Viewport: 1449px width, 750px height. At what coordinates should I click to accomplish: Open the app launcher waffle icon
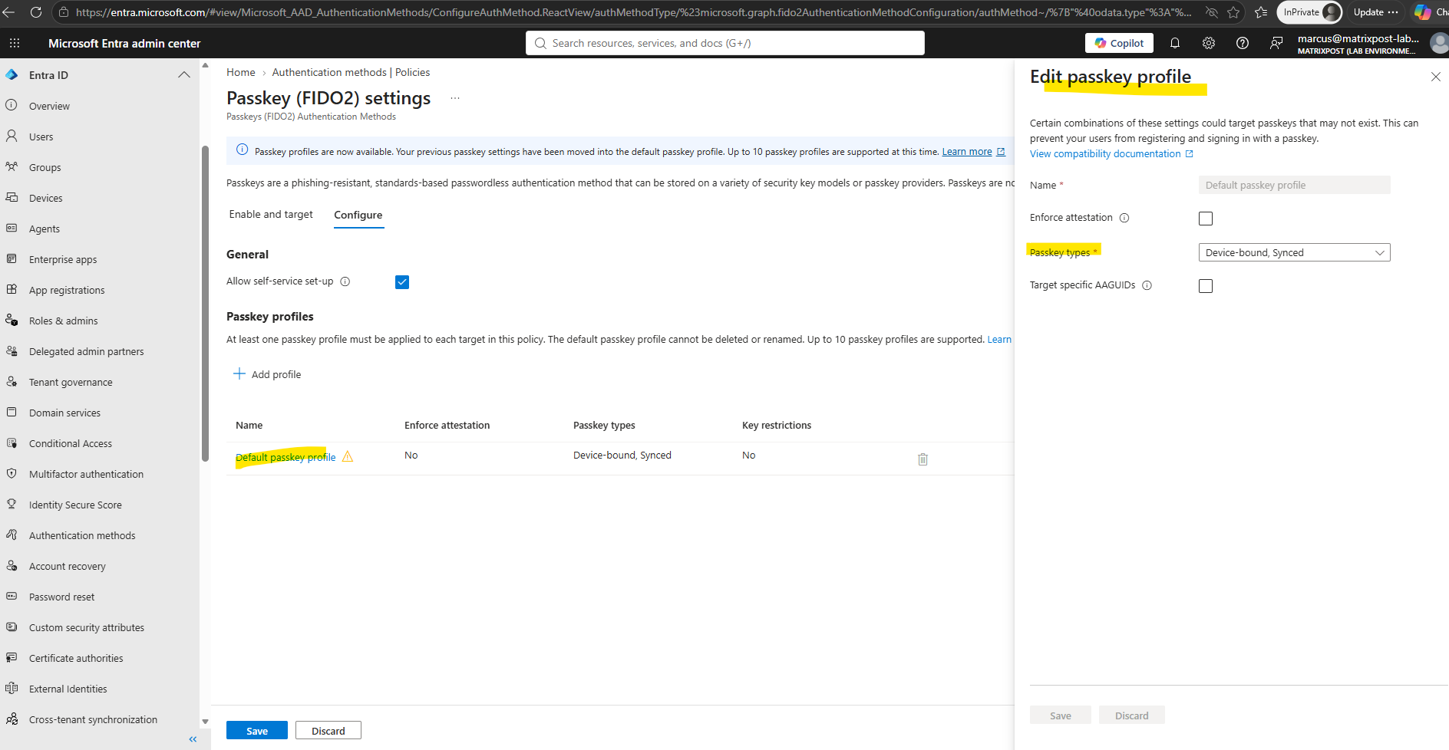15,43
